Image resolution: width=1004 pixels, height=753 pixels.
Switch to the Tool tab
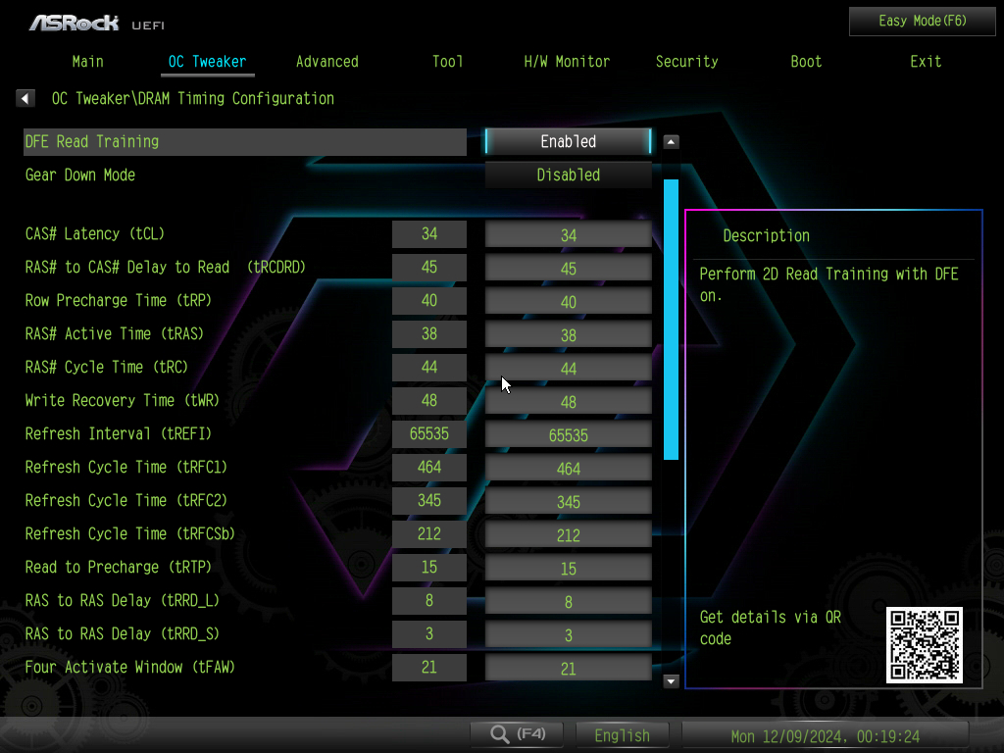pyautogui.click(x=447, y=62)
